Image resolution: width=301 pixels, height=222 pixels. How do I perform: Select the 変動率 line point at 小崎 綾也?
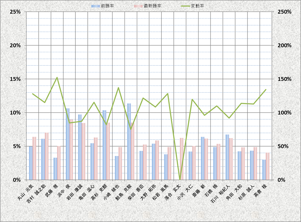118,88
